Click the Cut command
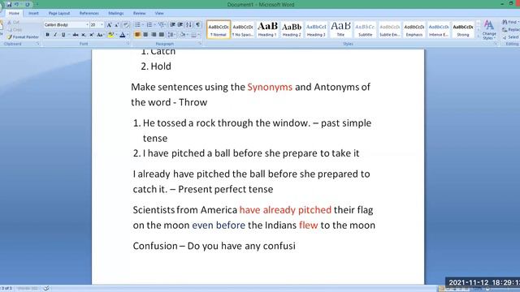520x292 pixels. point(13,22)
